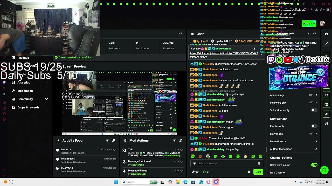Click the green Chat send button
The height and width of the screenshot is (186, 332).
pos(258,172)
